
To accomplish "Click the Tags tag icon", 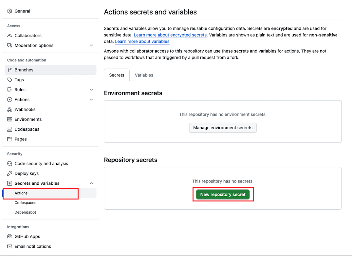I will 9,80.
